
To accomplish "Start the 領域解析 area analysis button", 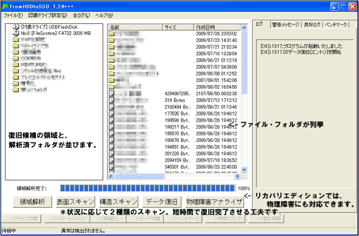I will click(32, 202).
